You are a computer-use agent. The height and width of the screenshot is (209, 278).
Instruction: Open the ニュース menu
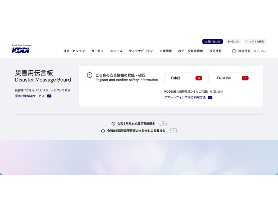116,51
